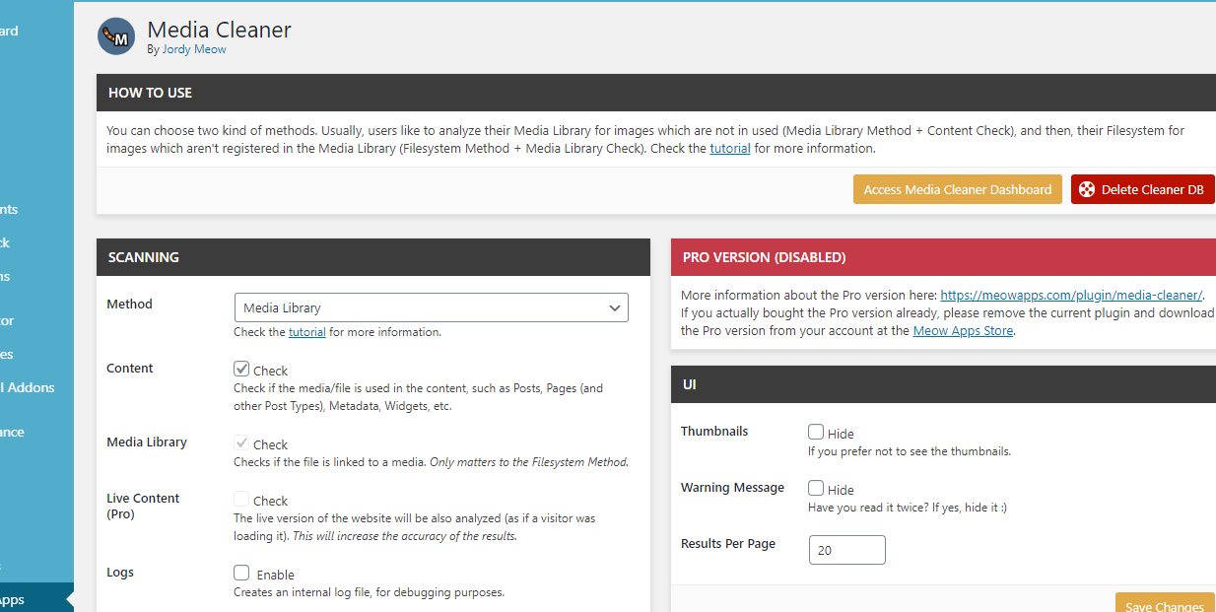Toggle the Media Library Check checkbox
The width and height of the screenshot is (1216, 612).
[241, 442]
